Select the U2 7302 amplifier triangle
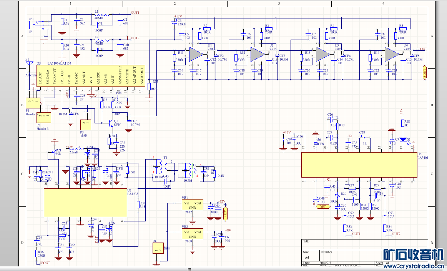This screenshot has height=271, width=447. click(258, 55)
